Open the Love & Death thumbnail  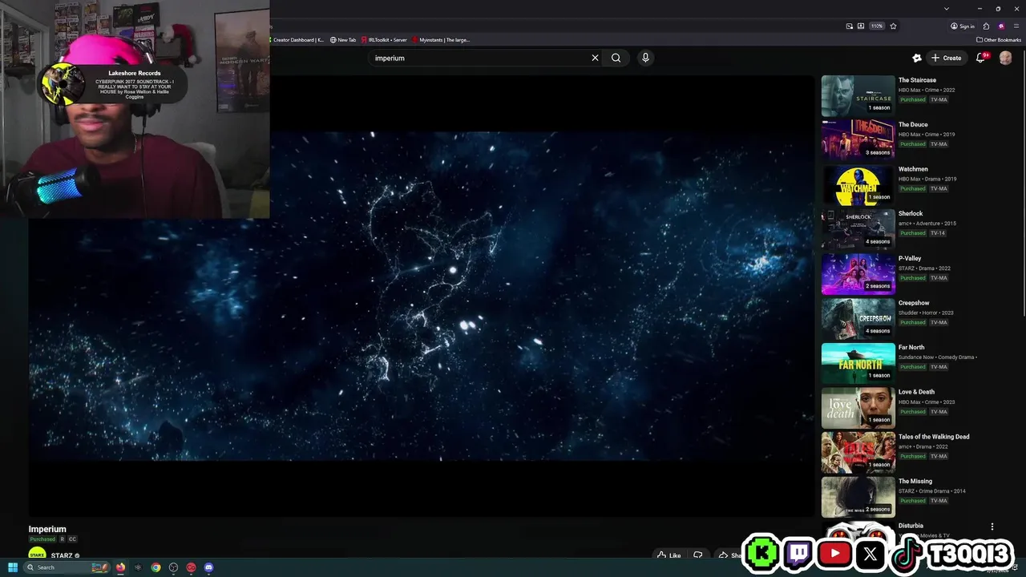[858, 408]
